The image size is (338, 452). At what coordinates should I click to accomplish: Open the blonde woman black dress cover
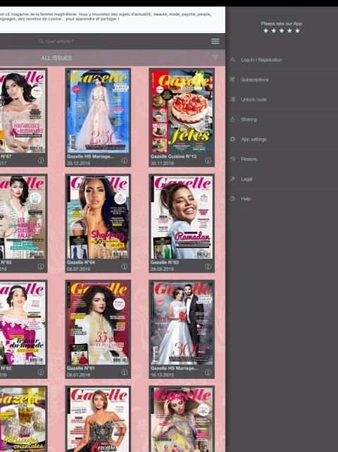coord(98,420)
